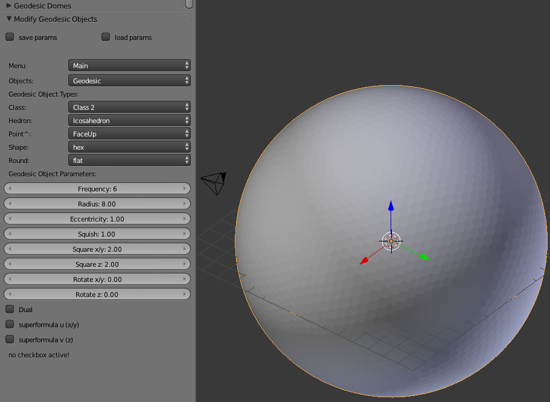
Task: Click the Rotate x/y: 0.00 field
Action: [x=97, y=279]
